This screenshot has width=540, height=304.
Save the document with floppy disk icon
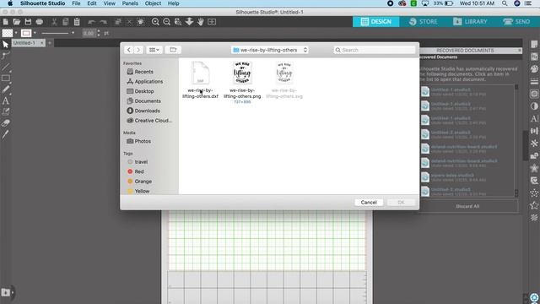pyautogui.click(x=28, y=22)
